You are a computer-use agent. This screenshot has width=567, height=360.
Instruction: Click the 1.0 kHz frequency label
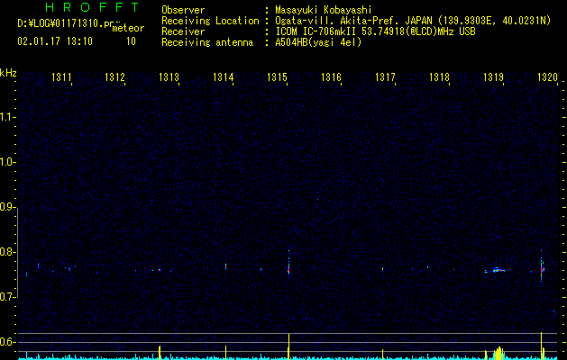pos(7,163)
